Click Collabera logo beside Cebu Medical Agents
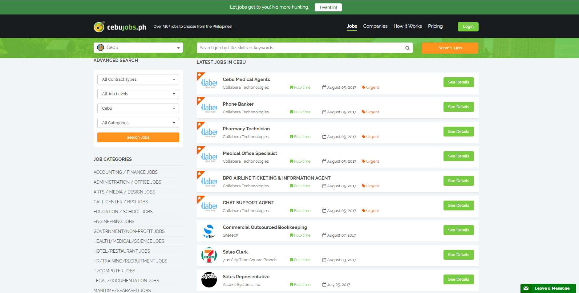Viewport: 579px width, 293px height. point(209,83)
